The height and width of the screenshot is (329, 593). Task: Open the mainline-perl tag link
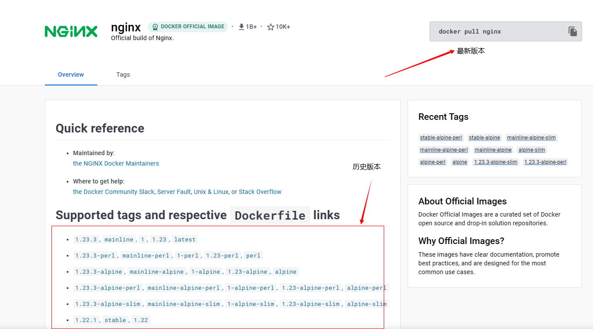(146, 255)
